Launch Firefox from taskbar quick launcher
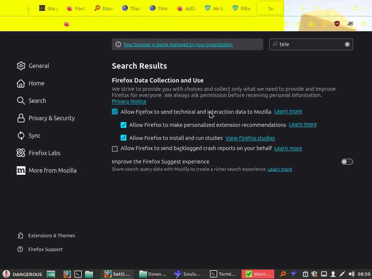 point(67,274)
